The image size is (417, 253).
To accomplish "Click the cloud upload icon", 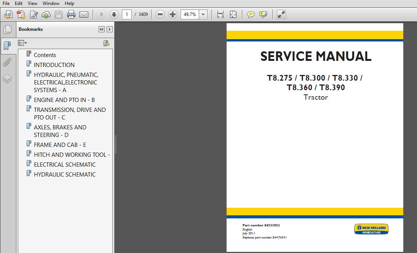I will pos(46,14).
